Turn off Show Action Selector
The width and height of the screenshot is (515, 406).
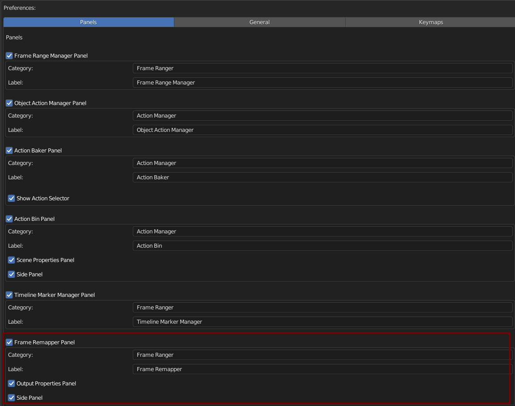point(12,199)
